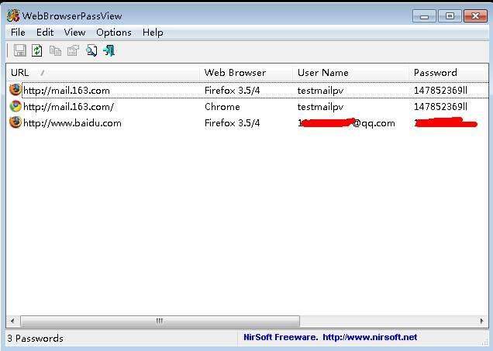Click the horizontal scrollbar thumb

pyautogui.click(x=160, y=321)
